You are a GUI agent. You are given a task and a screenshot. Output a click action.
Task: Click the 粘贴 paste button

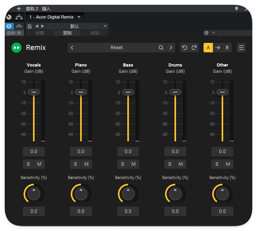click(95, 33)
